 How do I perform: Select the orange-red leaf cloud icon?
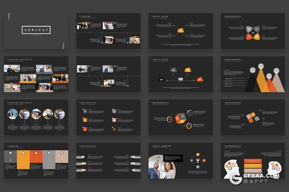pos(199,79)
